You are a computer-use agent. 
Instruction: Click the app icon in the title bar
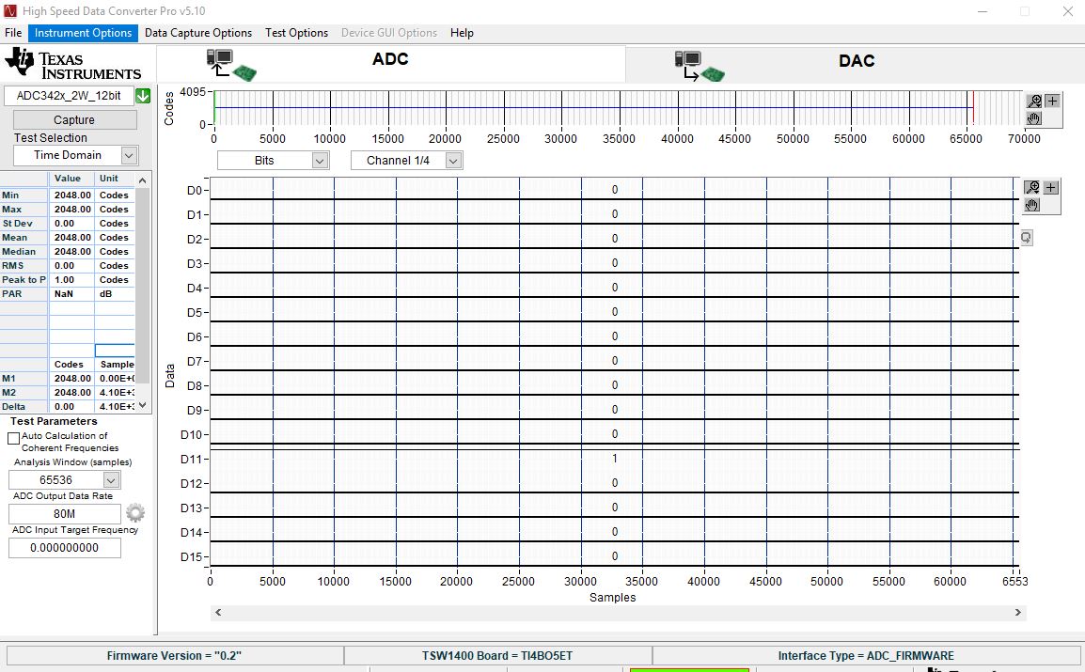tap(10, 11)
